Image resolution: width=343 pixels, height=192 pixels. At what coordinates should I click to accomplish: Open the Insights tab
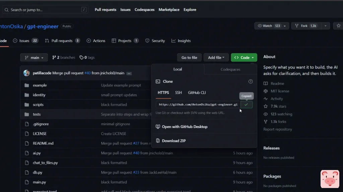[x=181, y=41]
